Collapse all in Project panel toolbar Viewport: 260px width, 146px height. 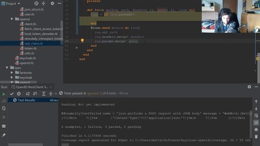coord(43,3)
